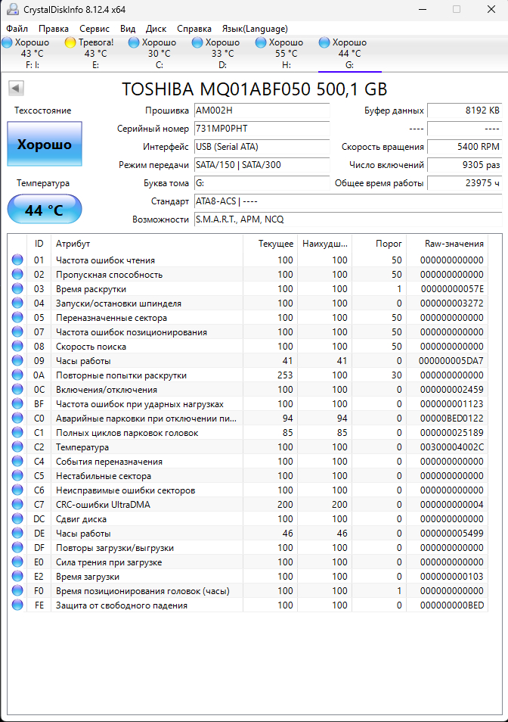Select the Часы работы attribute row 09

click(x=248, y=360)
